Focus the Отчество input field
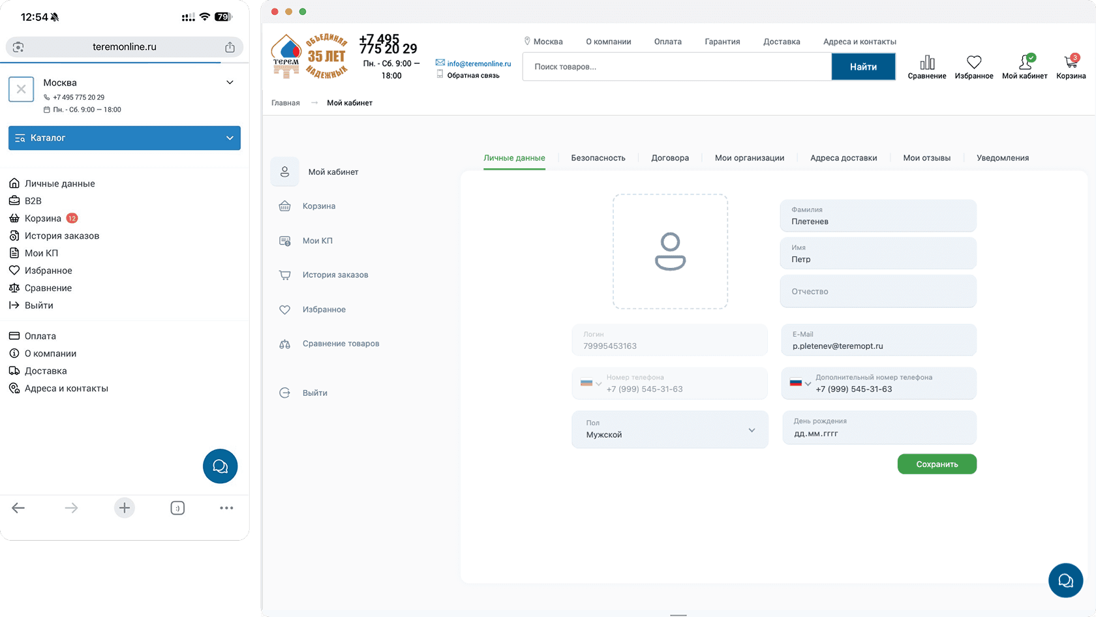This screenshot has height=617, width=1096. 878,291
